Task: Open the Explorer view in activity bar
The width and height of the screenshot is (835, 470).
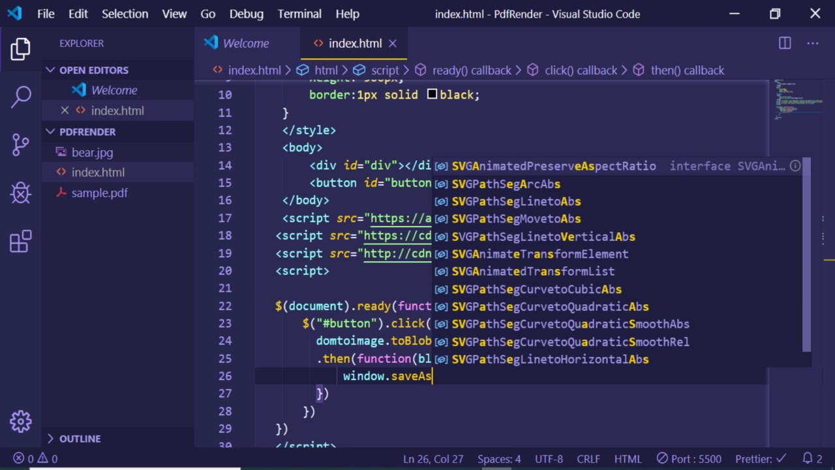Action: [x=21, y=50]
